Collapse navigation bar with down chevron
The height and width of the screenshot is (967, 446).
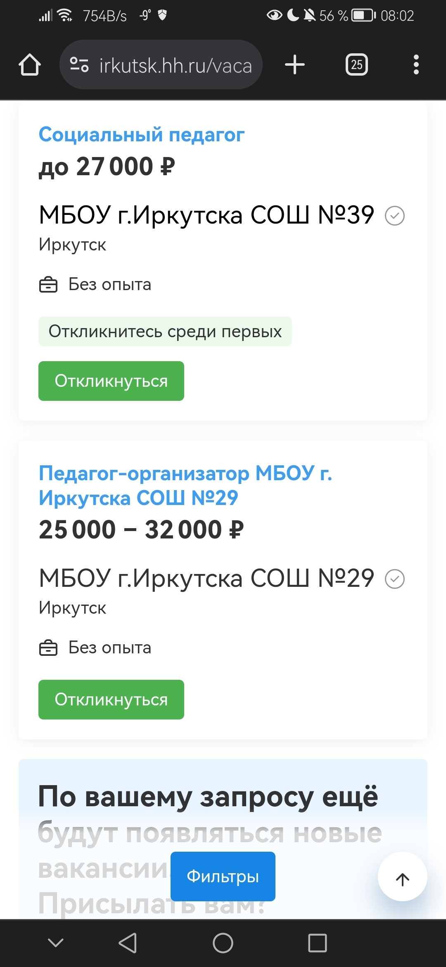(x=56, y=943)
